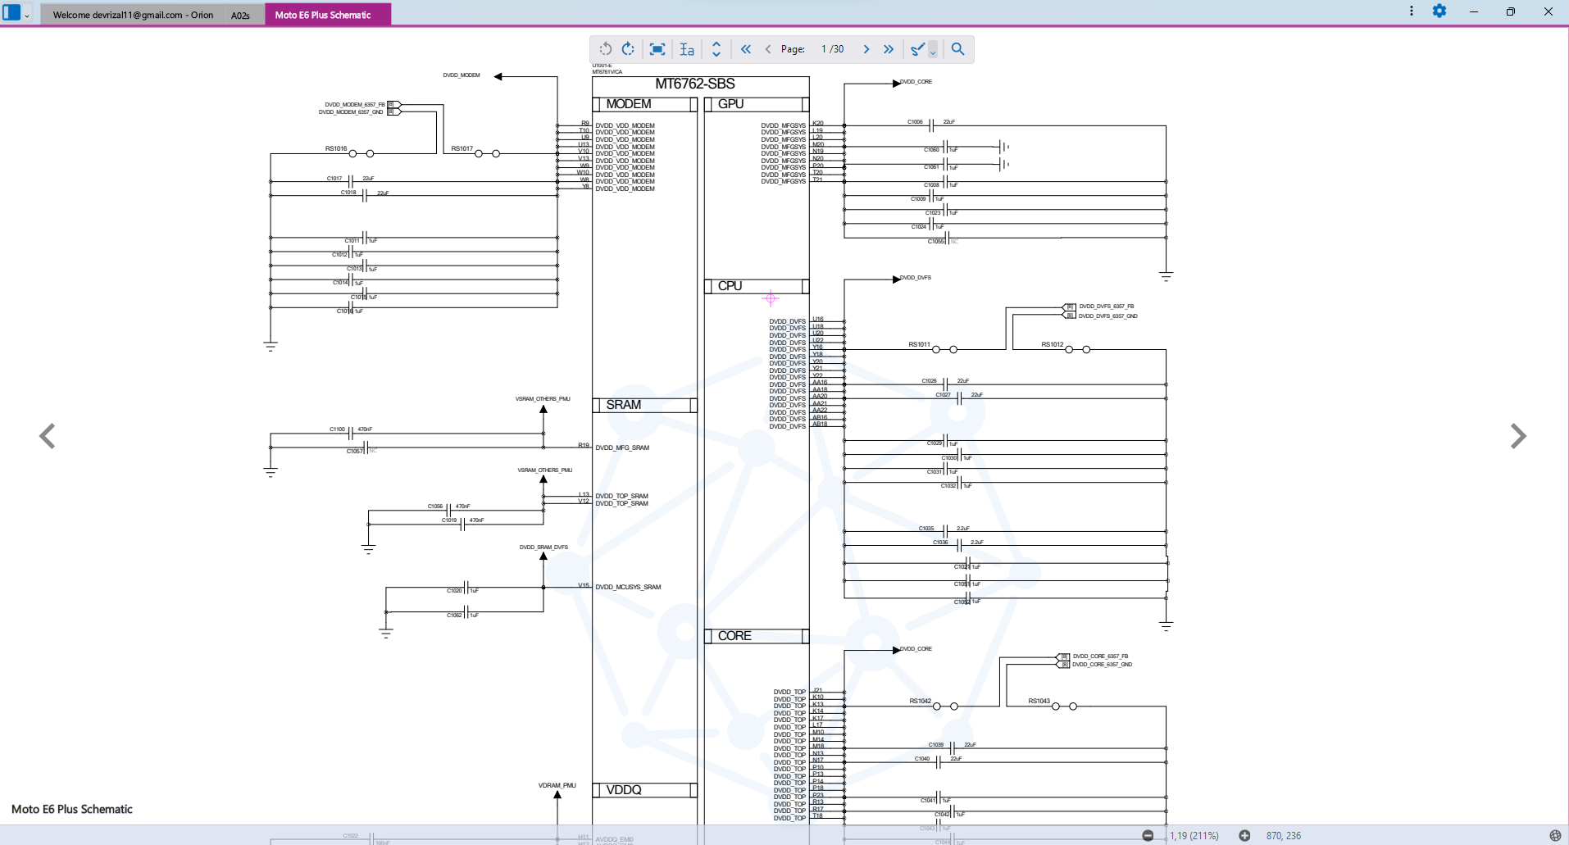Viewport: 1569px width, 845px height.
Task: Zoom out using the minus button
Action: tap(1148, 835)
